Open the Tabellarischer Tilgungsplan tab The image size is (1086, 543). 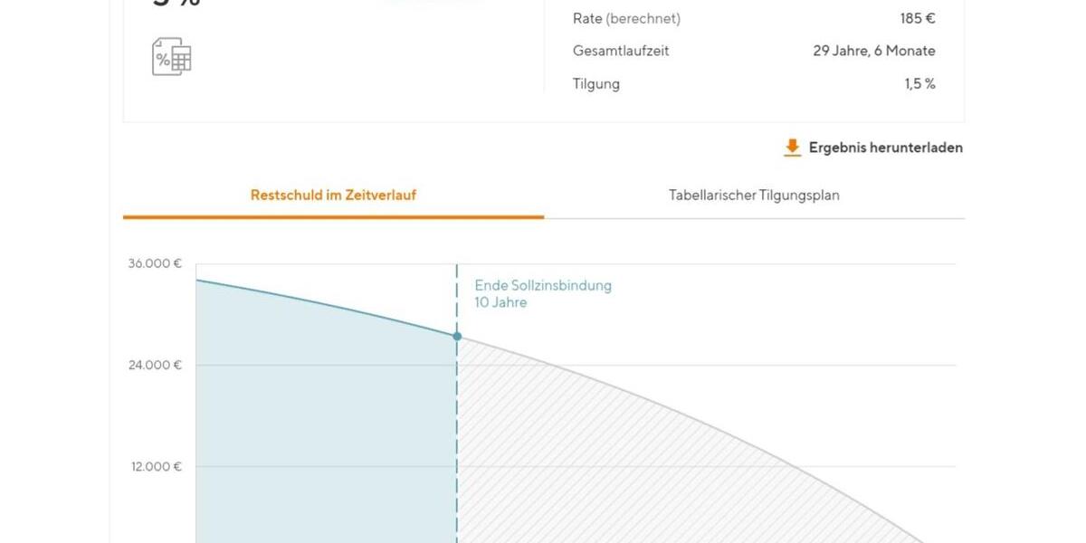click(754, 195)
